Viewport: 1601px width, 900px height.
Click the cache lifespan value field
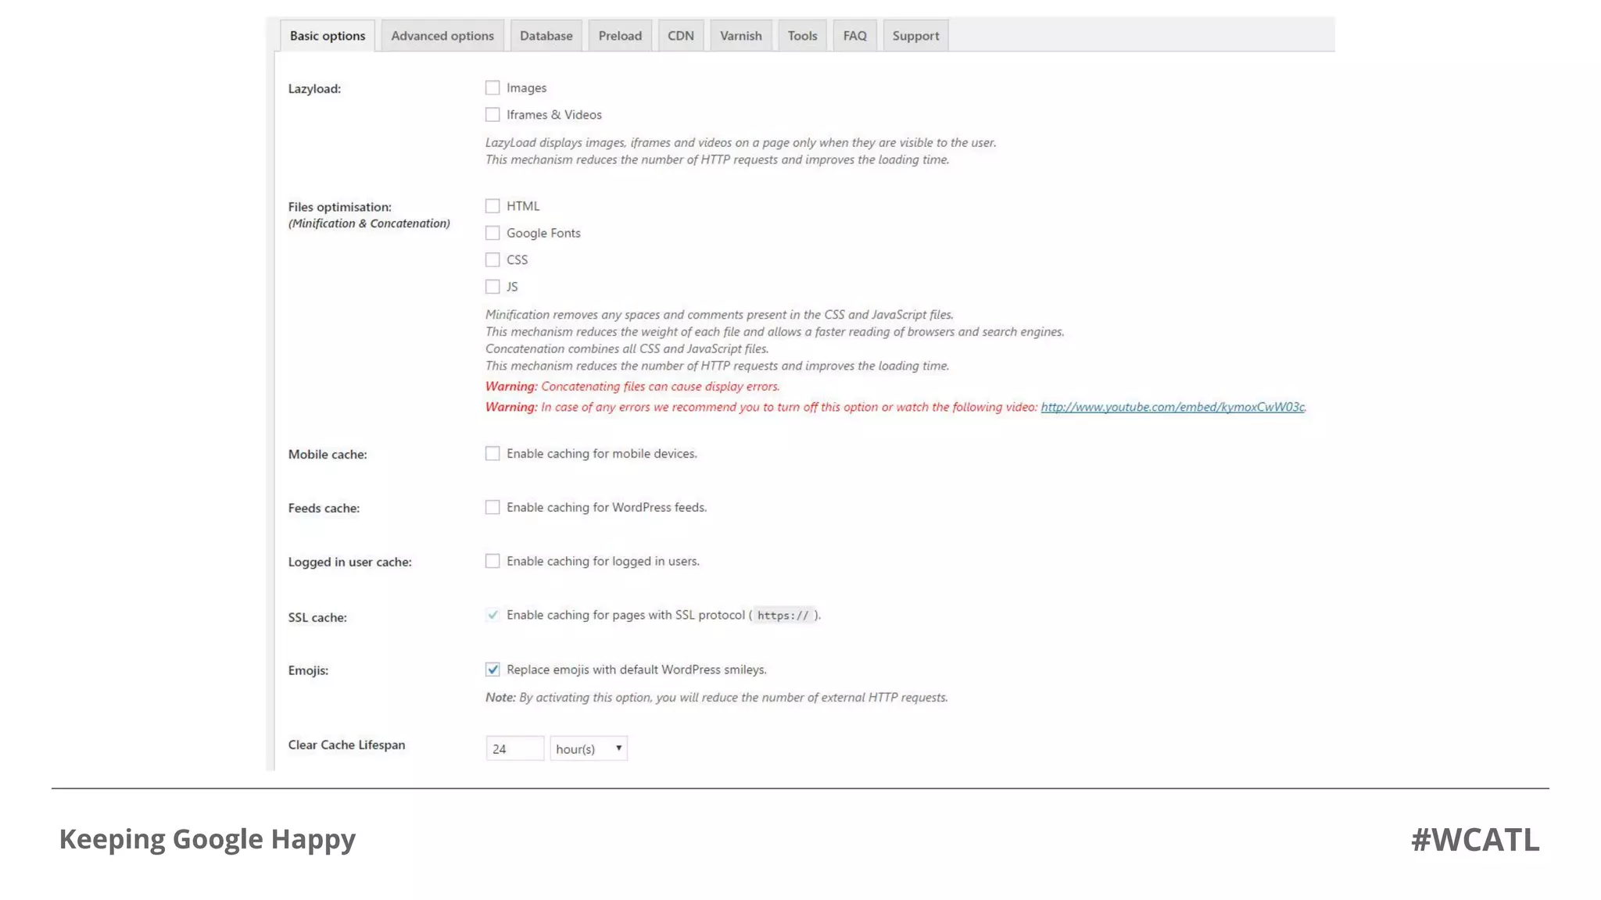pos(514,748)
